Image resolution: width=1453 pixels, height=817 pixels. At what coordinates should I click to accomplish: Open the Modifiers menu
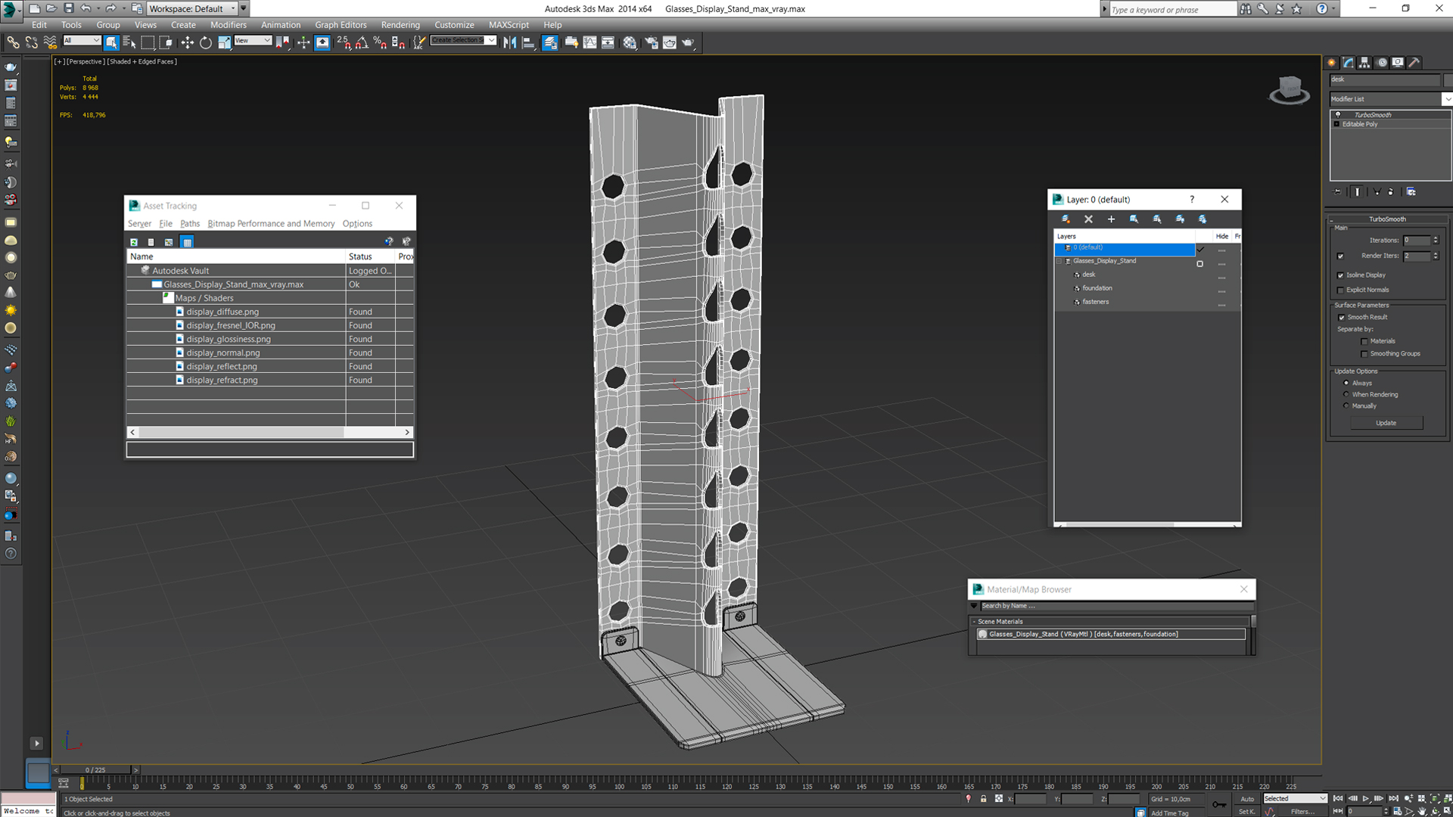click(x=228, y=25)
